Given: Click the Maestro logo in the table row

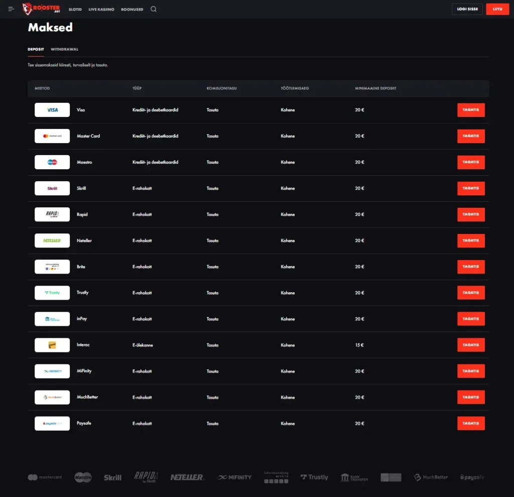Looking at the screenshot, I should click(x=52, y=162).
